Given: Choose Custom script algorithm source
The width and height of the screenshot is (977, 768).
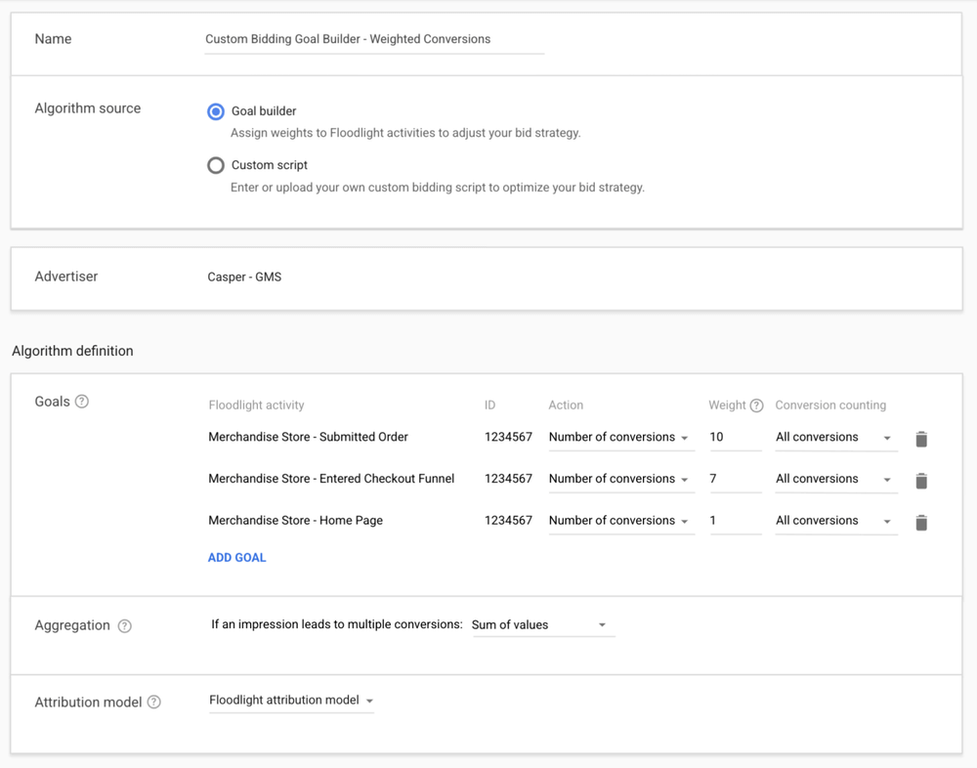Looking at the screenshot, I should point(216,165).
